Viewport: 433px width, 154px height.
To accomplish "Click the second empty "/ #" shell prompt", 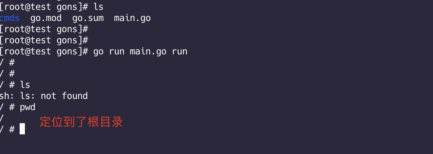I will tap(7, 74).
